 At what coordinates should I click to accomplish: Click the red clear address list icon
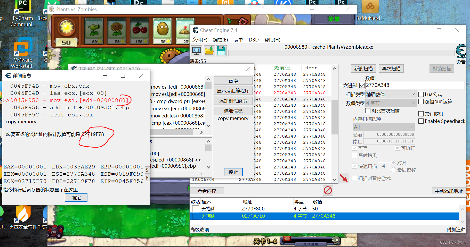point(328,191)
